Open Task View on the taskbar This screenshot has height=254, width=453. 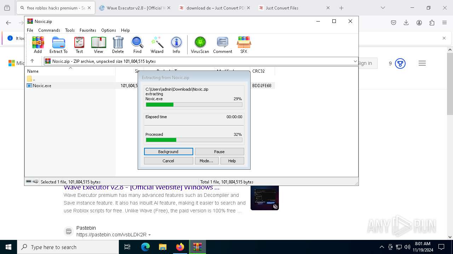tap(127, 247)
